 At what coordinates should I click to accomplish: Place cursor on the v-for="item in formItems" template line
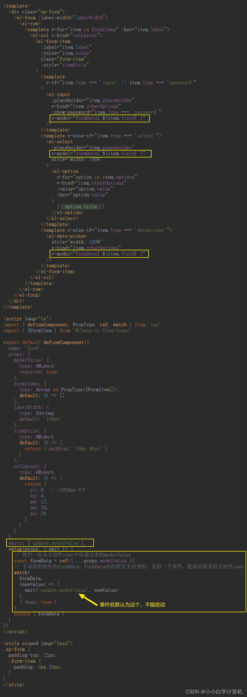97,30
